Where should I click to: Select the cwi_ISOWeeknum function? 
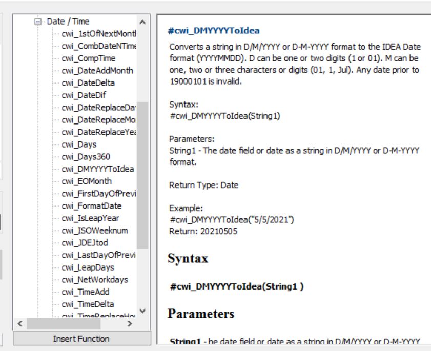[x=95, y=231]
